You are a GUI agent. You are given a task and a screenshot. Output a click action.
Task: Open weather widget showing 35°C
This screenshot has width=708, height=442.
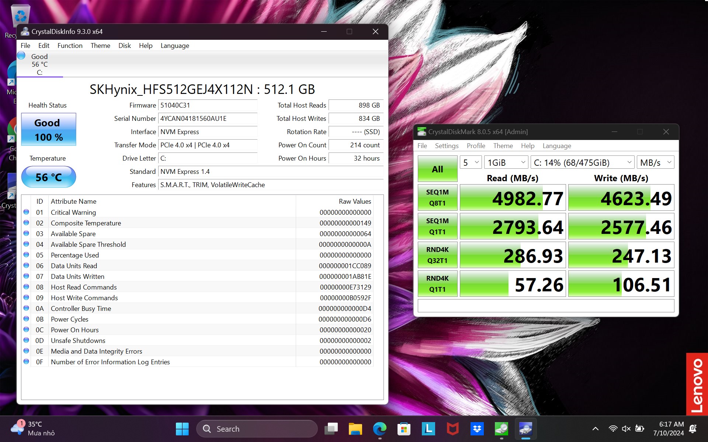tap(33, 429)
